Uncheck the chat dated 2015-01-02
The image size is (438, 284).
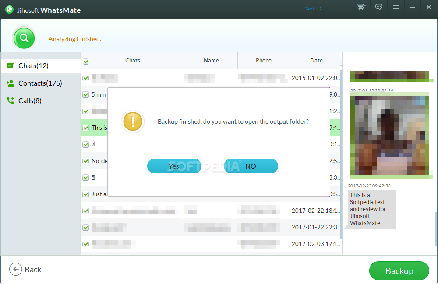tap(86, 78)
